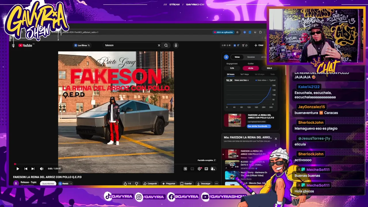Go to the YouTube home logo
This screenshot has width=368, height=207.
25,45
